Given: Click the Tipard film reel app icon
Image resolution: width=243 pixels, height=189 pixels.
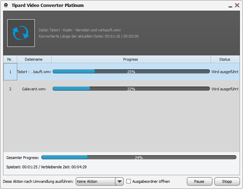Looking at the screenshot, I should (x=6, y=5).
